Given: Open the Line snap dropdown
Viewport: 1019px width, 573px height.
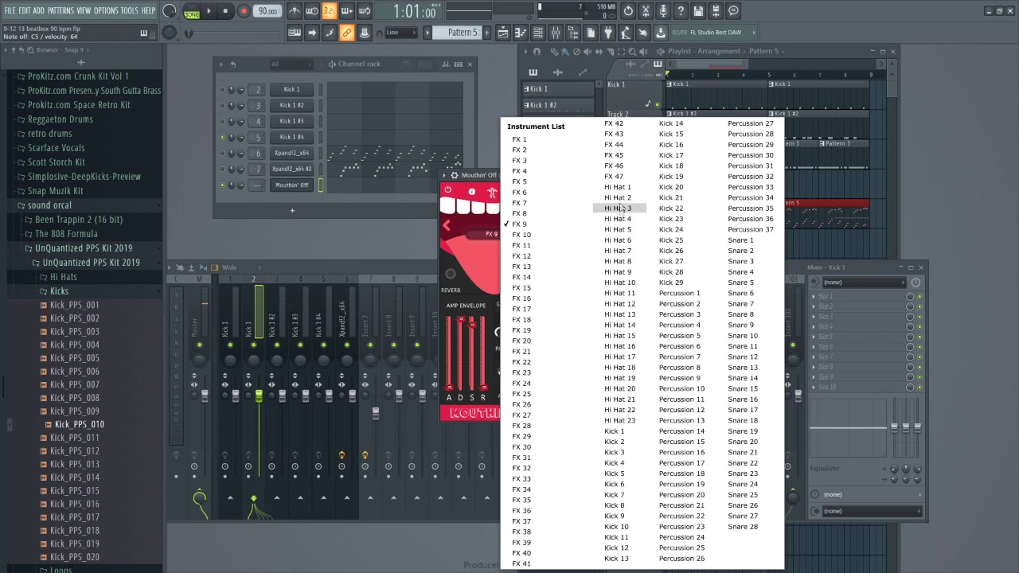Looking at the screenshot, I should [401, 33].
